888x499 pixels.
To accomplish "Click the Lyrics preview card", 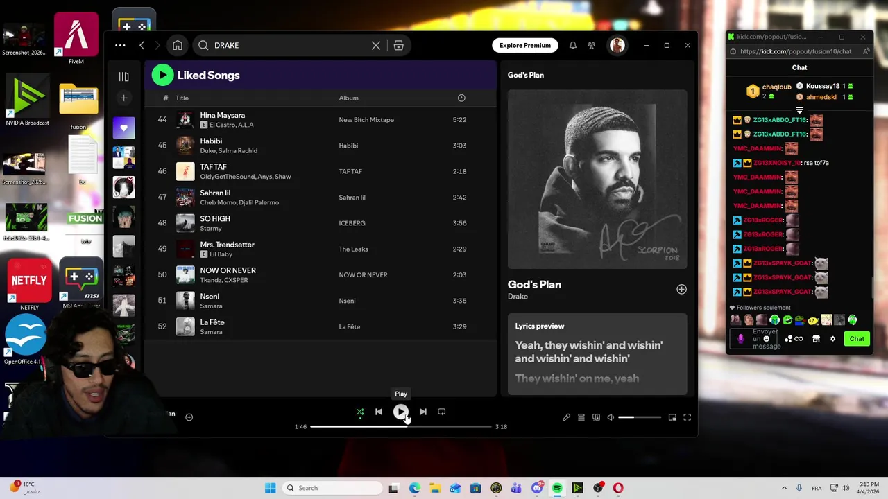I will click(597, 354).
